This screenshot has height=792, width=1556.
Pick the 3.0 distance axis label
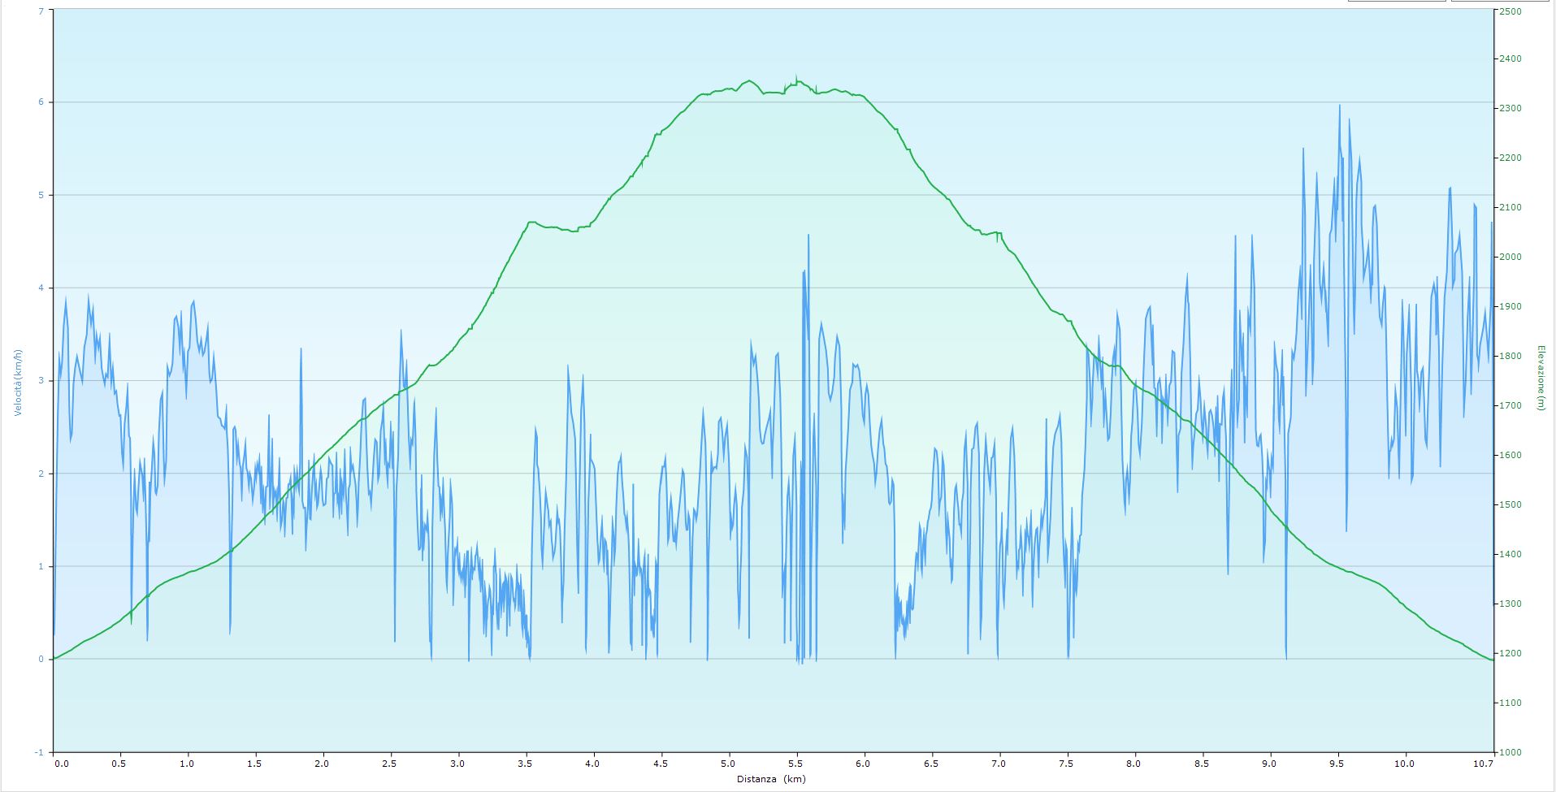[458, 764]
